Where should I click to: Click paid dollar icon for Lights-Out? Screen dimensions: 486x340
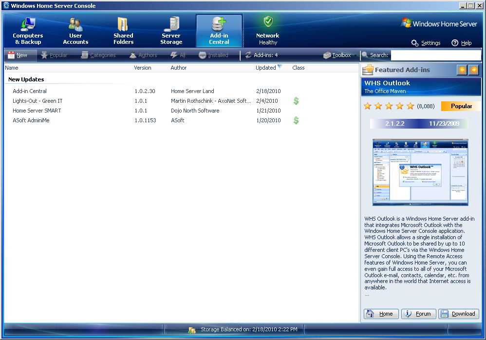coord(296,101)
